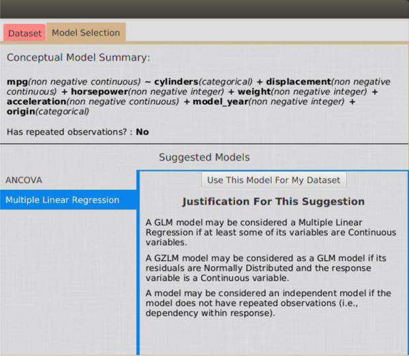This screenshot has height=356, width=409.
Task: Click the acceleration variable in the formula
Action: [36, 101]
